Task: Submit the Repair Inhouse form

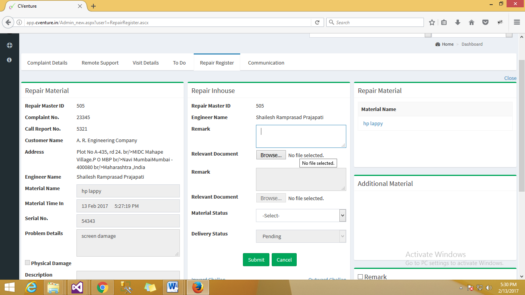Action: click(256, 260)
